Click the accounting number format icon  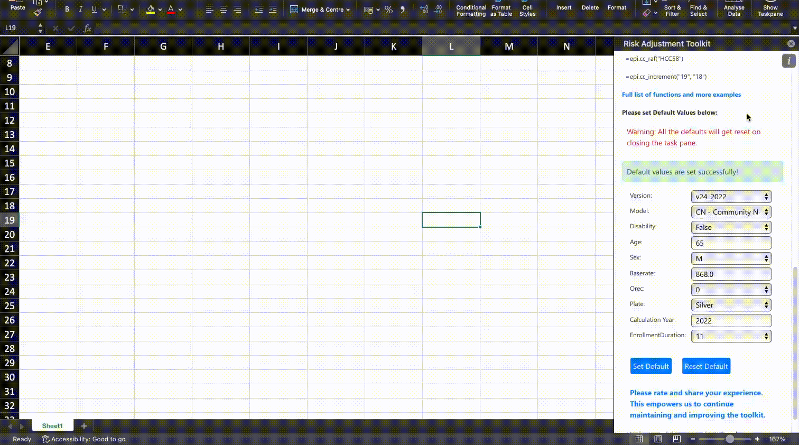coord(369,10)
